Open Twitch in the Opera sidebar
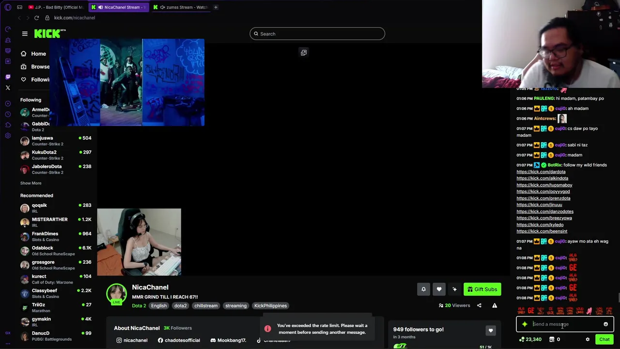Viewport: 620px width, 349px height. 8,77
